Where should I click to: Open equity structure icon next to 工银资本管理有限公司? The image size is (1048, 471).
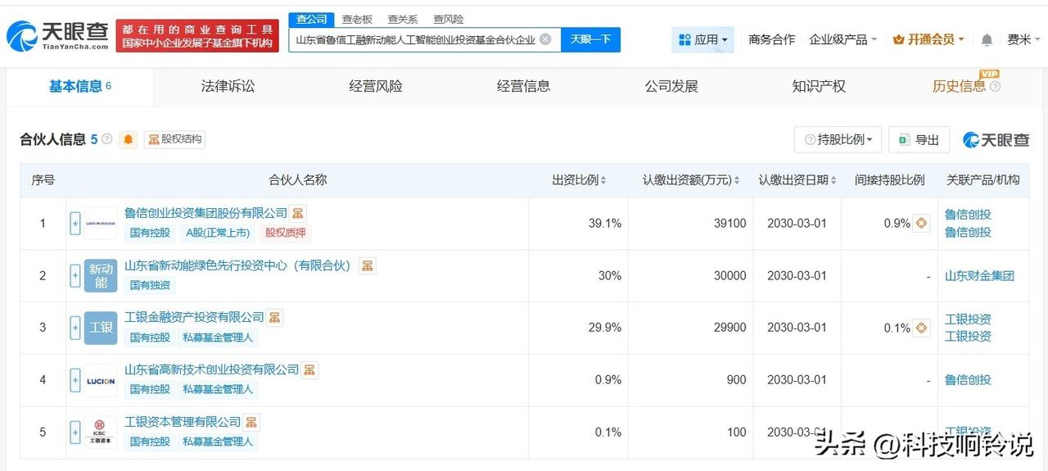click(251, 423)
